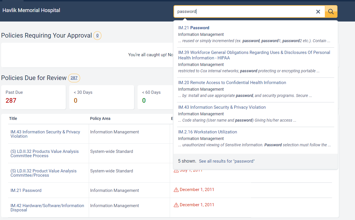The width and height of the screenshot is (355, 220).
Task: Open IM.42 Hardware/Software/Information Disposal policy
Action: pos(47,208)
